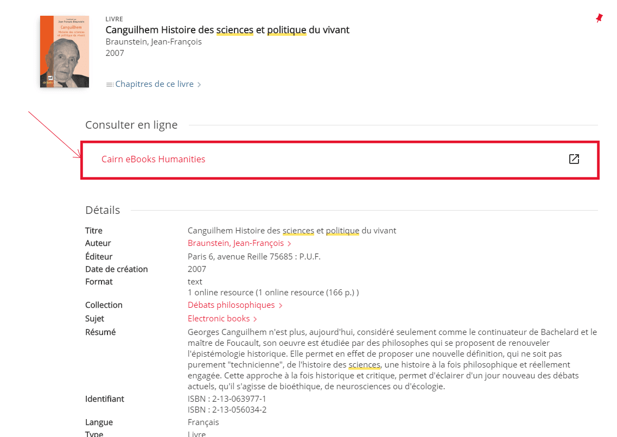This screenshot has width=617, height=437.
Task: Click the external link icon in Cairn row
Action: click(x=574, y=159)
